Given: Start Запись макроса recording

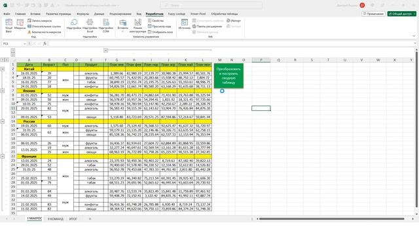Looking at the screenshot, I should (x=39, y=20).
